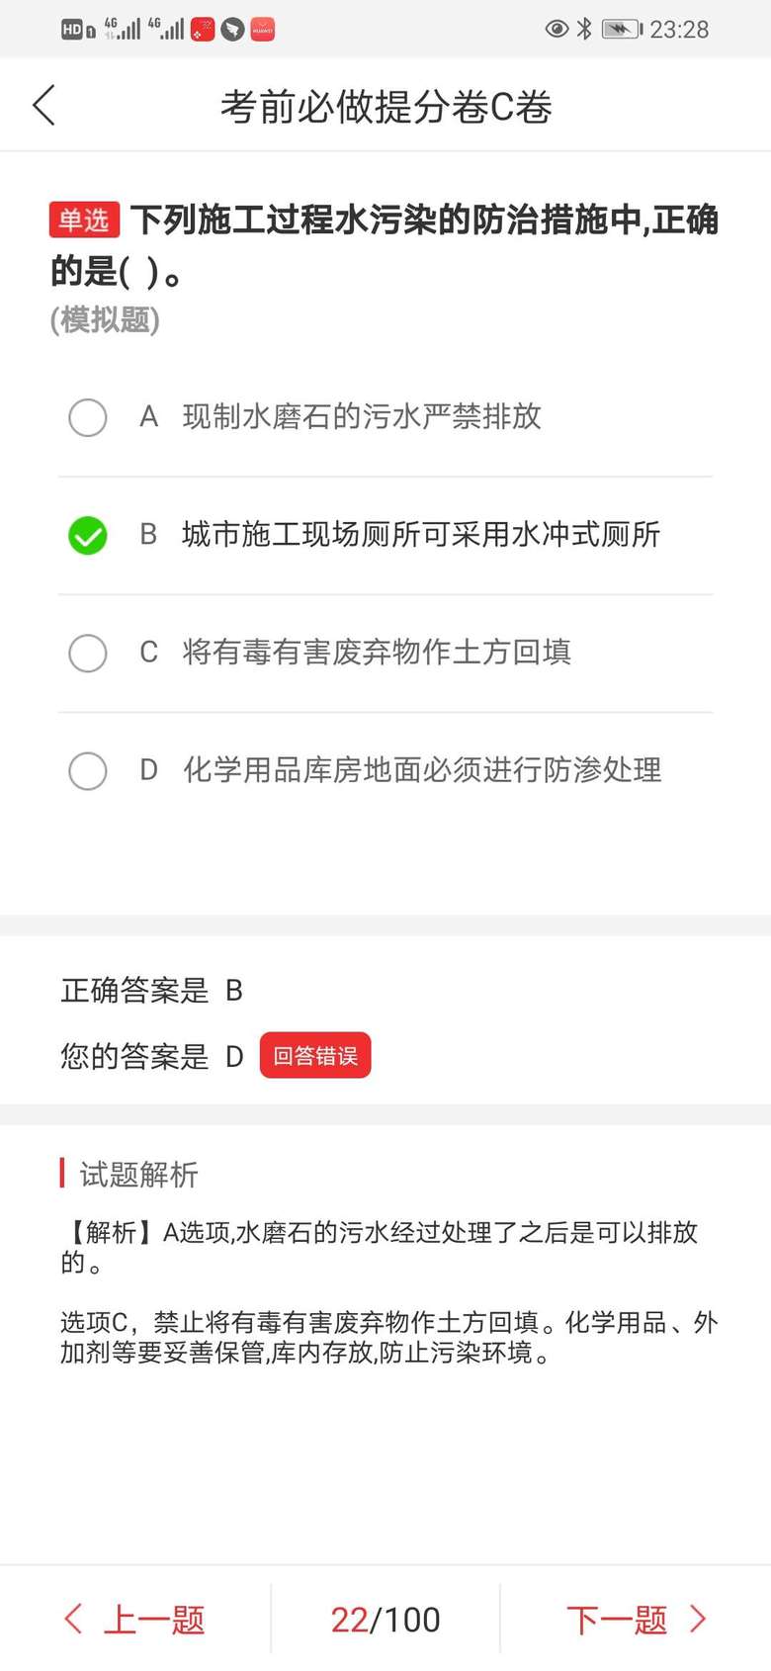
Task: Tap the back arrow in header
Action: point(44,105)
